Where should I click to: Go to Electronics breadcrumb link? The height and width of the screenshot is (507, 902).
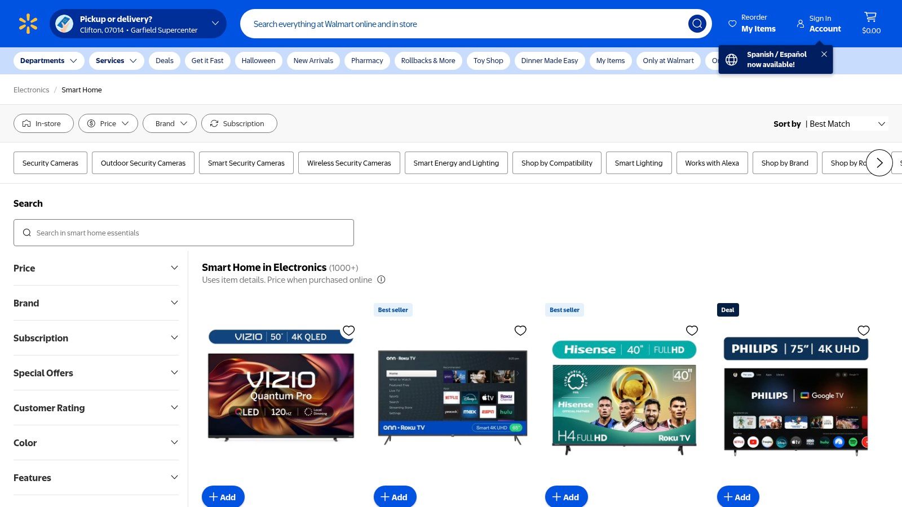(31, 90)
